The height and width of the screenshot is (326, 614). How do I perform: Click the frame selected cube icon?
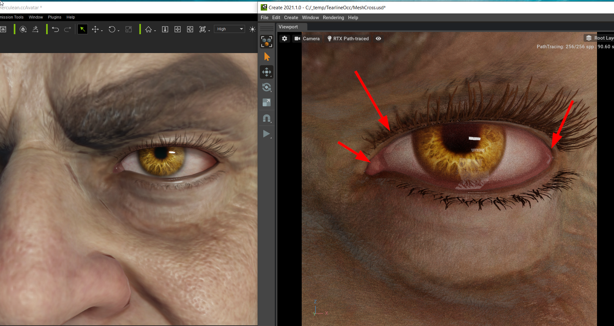202,29
